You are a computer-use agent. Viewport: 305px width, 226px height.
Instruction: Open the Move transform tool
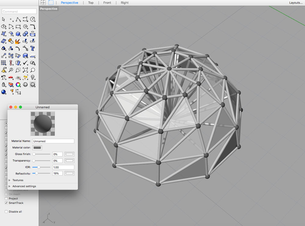click(x=4, y=56)
